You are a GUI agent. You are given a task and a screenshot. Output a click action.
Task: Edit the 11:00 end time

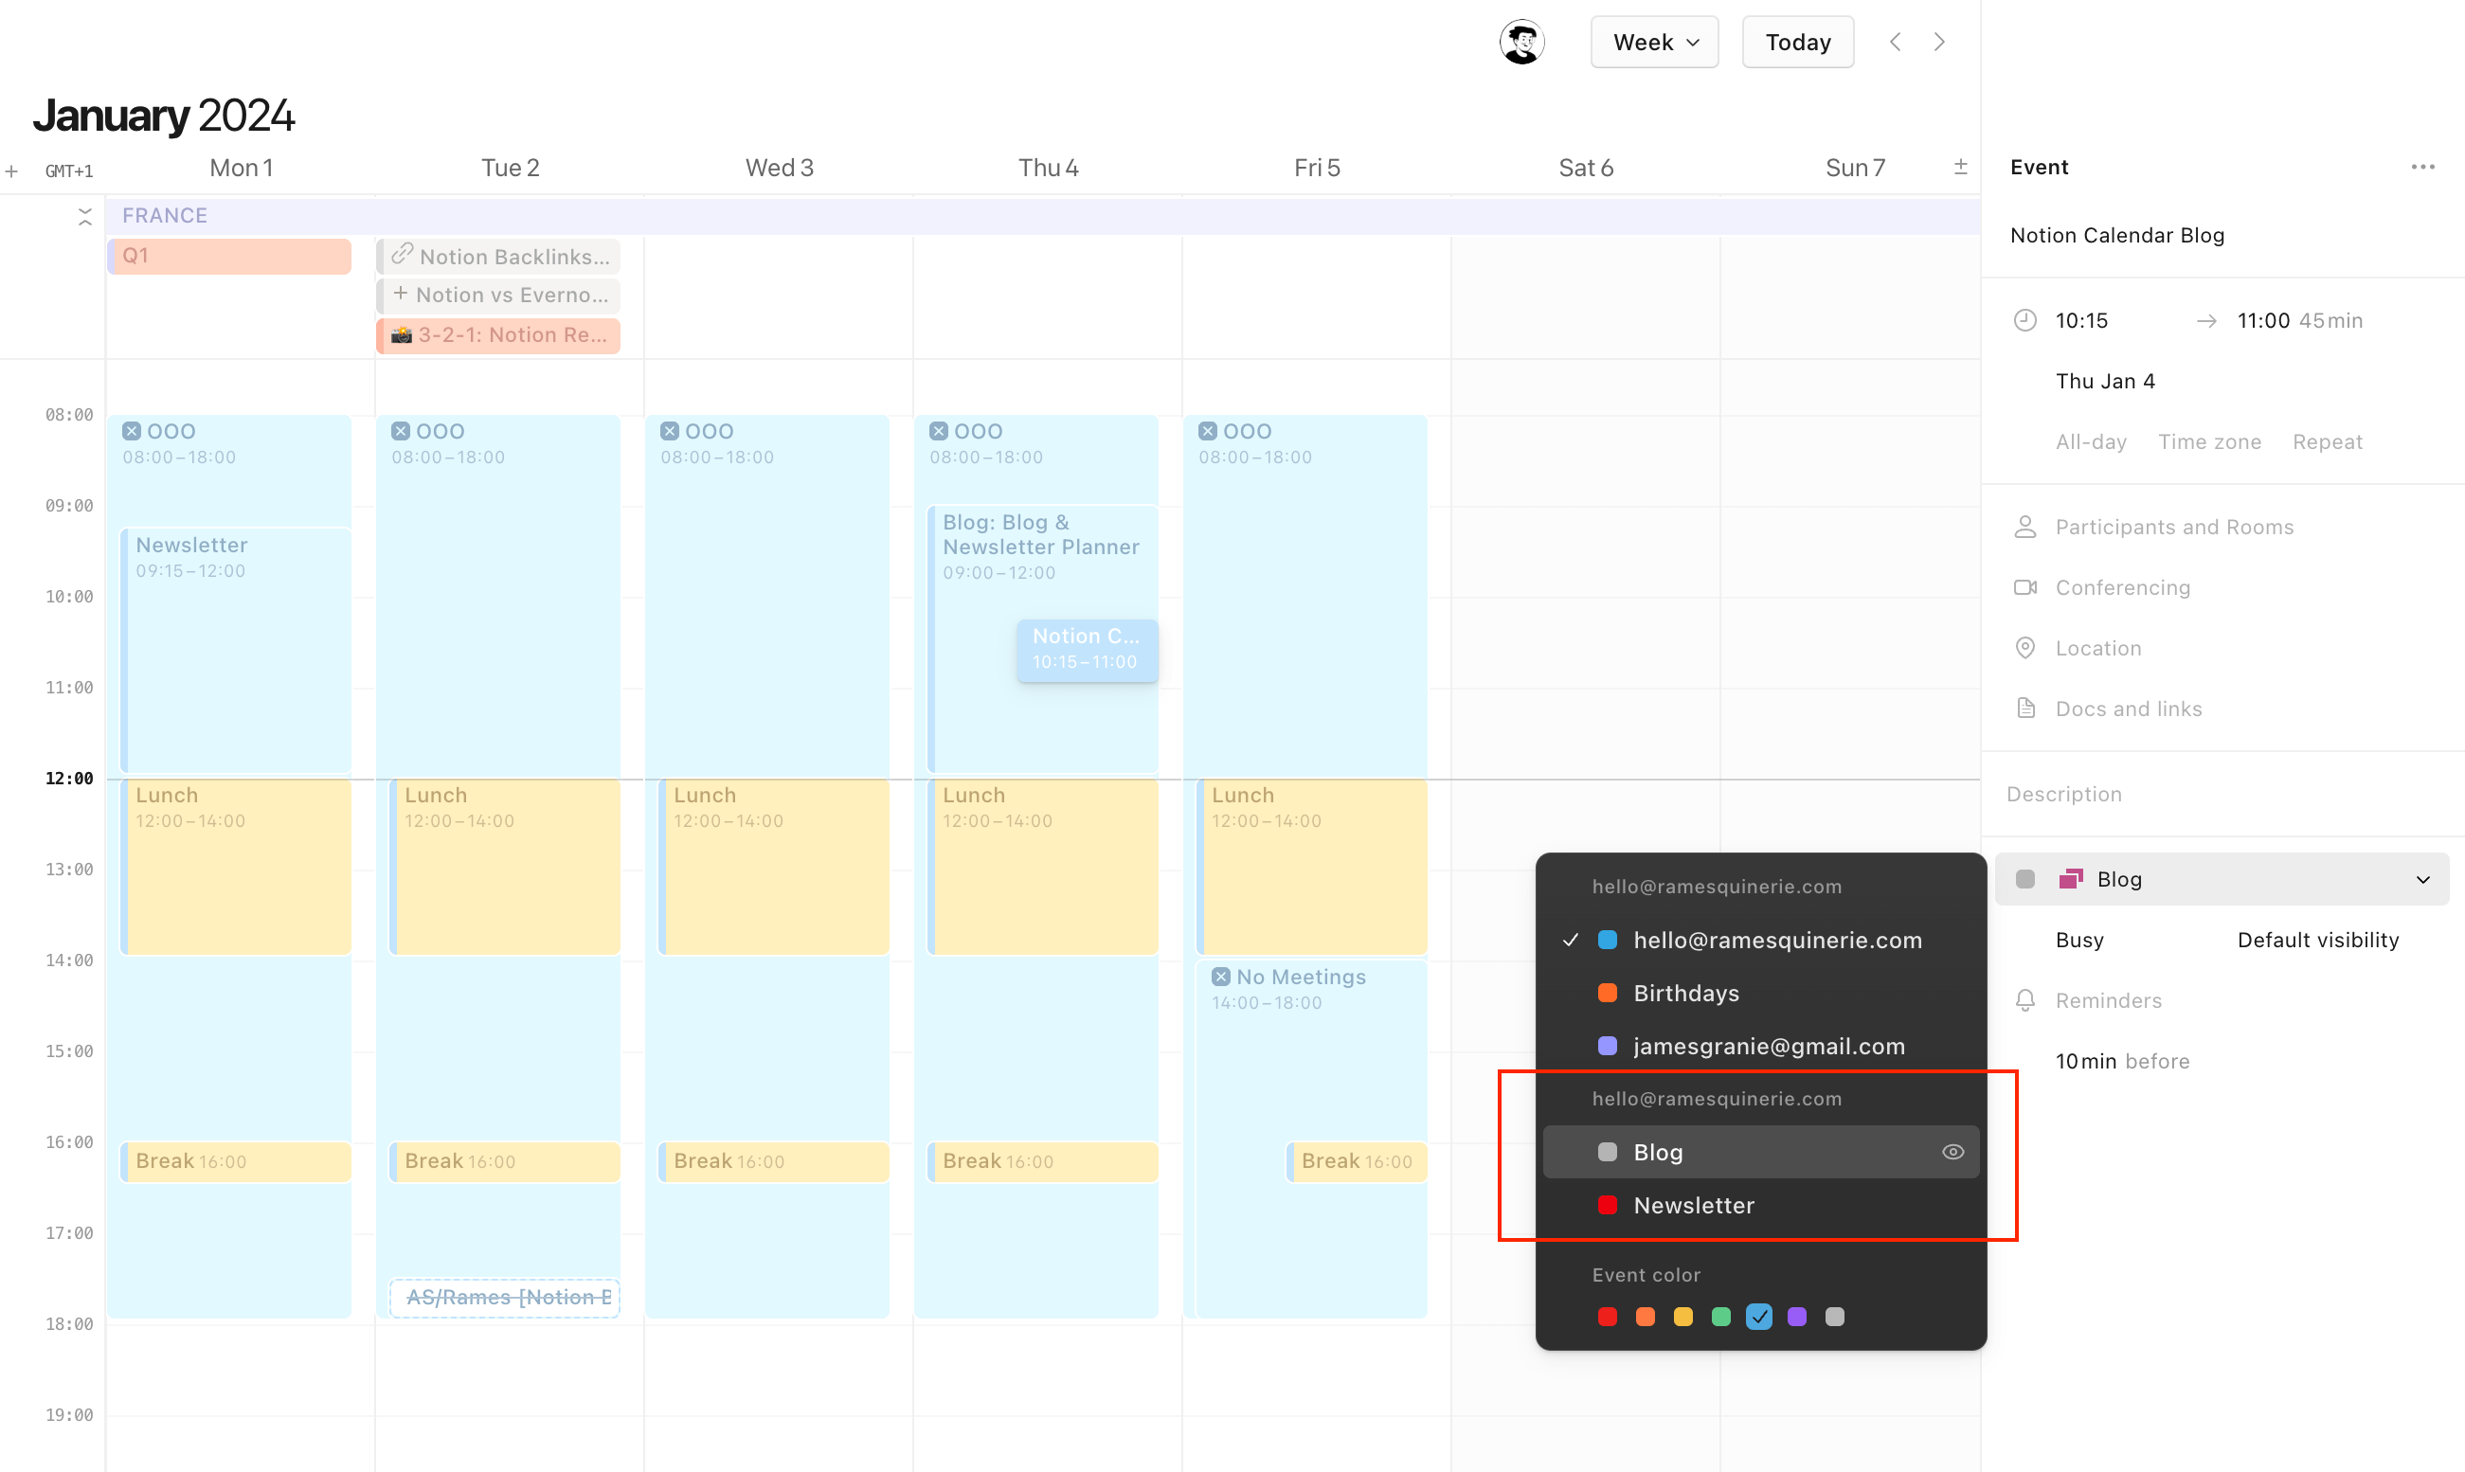pyautogui.click(x=2262, y=320)
